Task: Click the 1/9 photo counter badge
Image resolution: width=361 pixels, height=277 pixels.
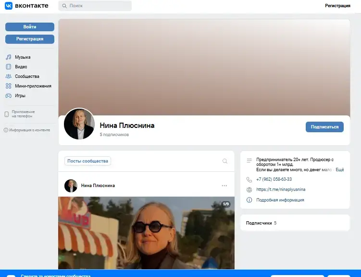Action: (225, 204)
